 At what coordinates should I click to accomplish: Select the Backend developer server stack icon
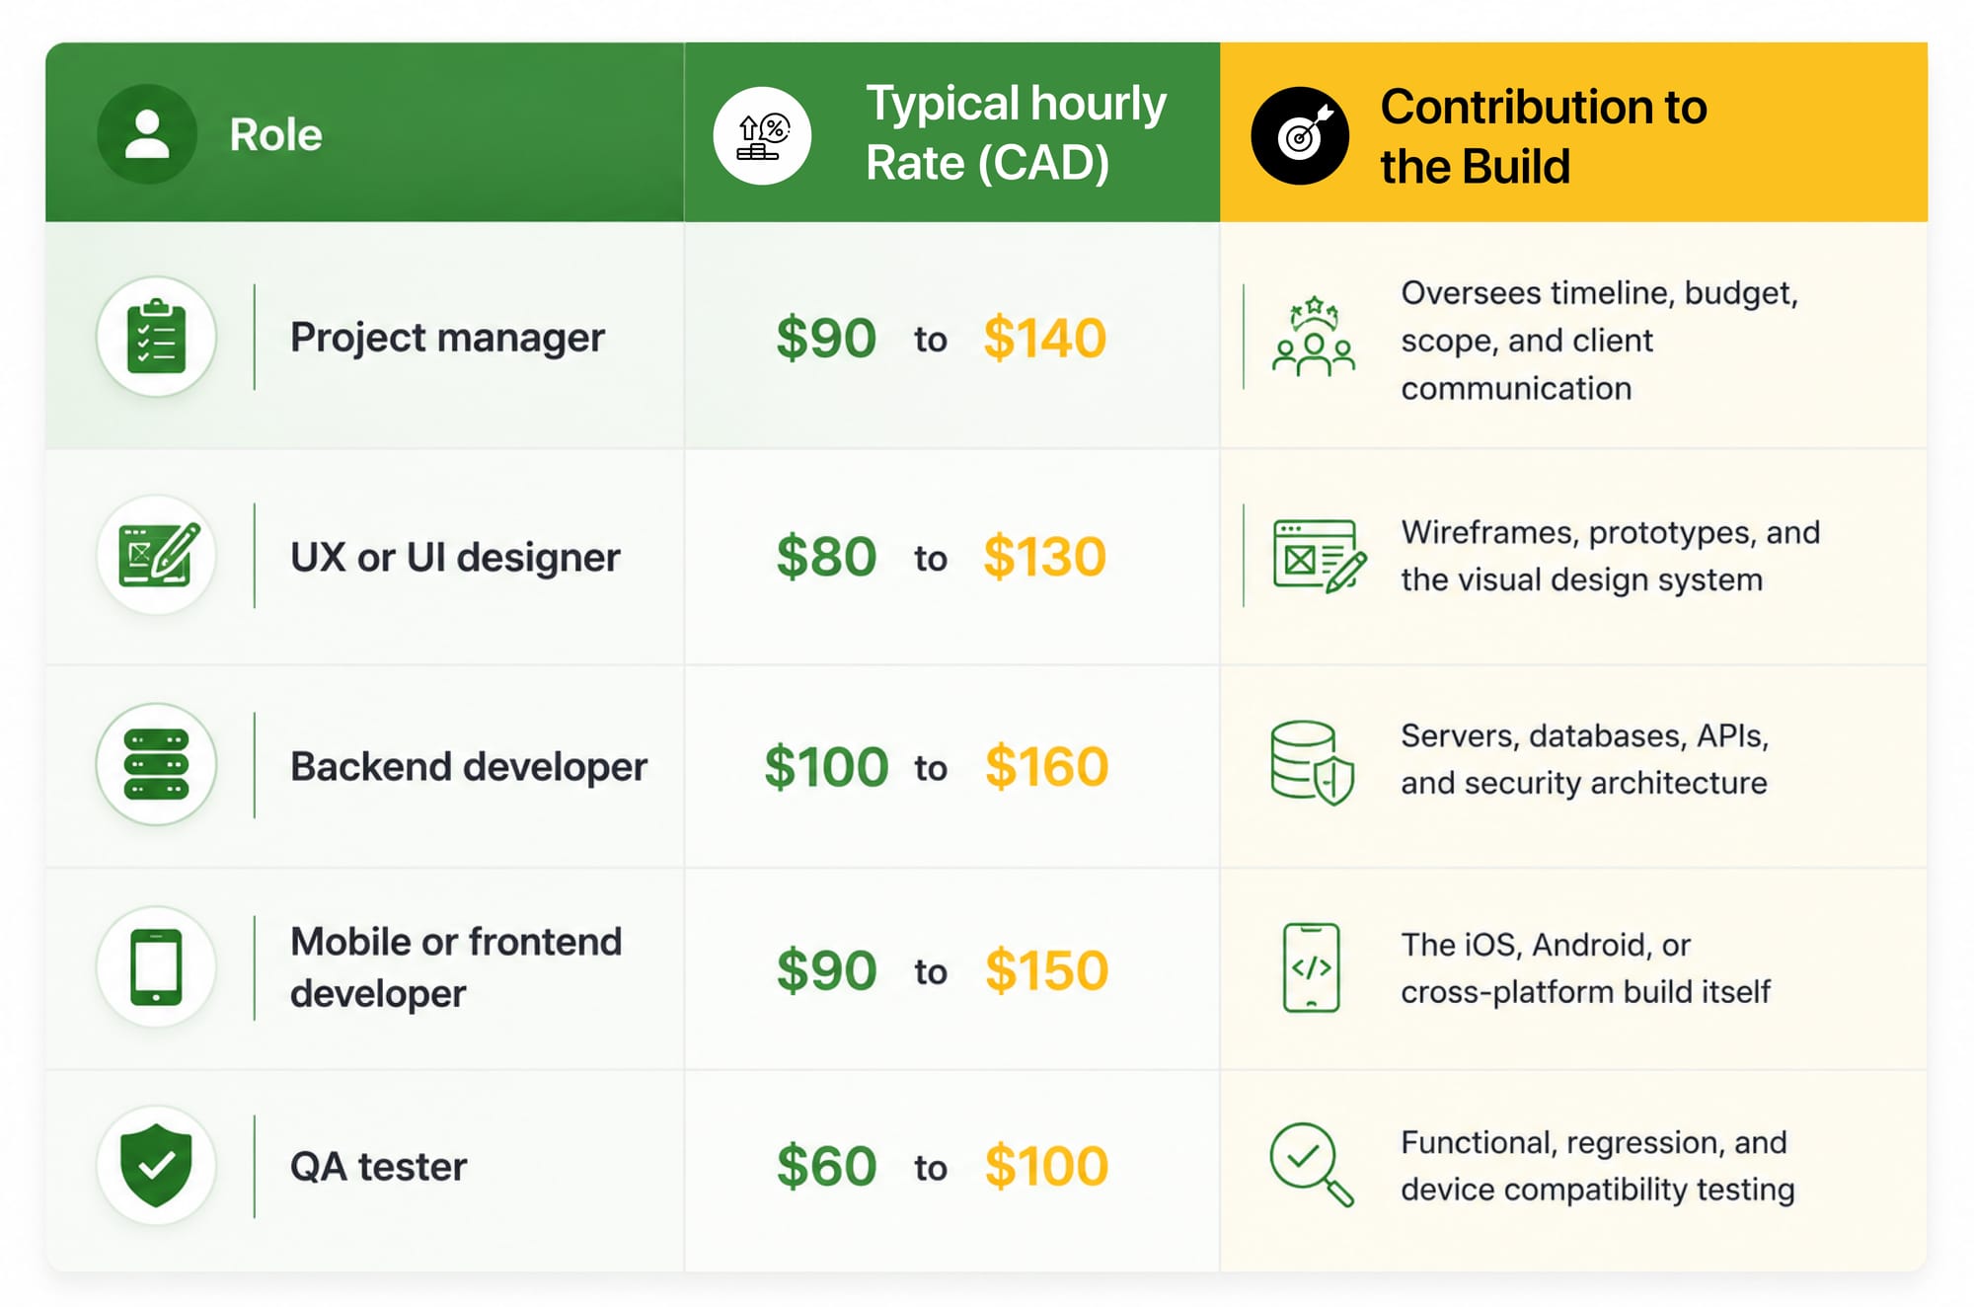156,764
